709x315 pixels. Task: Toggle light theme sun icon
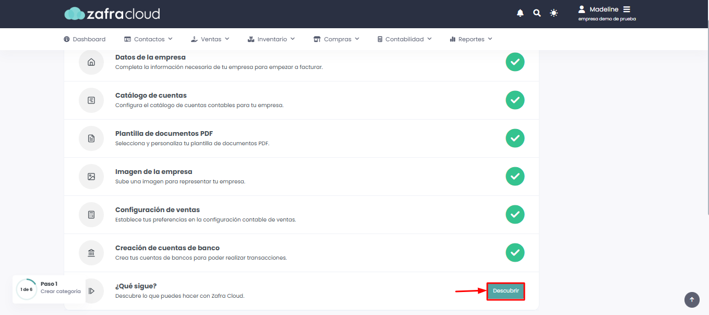(554, 13)
